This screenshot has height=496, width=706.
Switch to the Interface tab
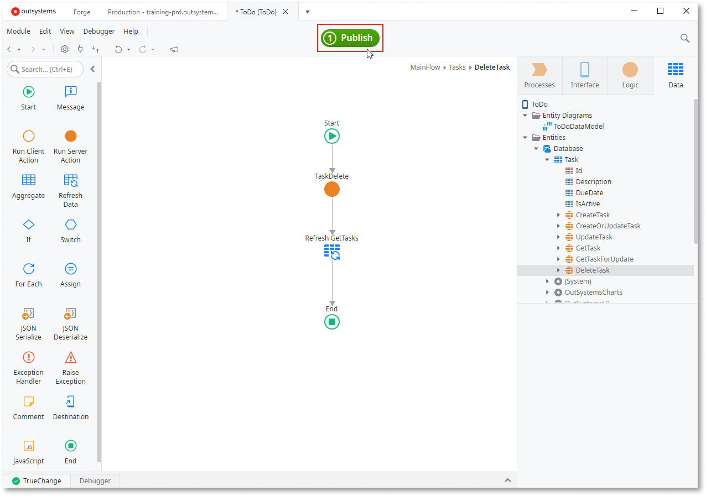pos(585,75)
